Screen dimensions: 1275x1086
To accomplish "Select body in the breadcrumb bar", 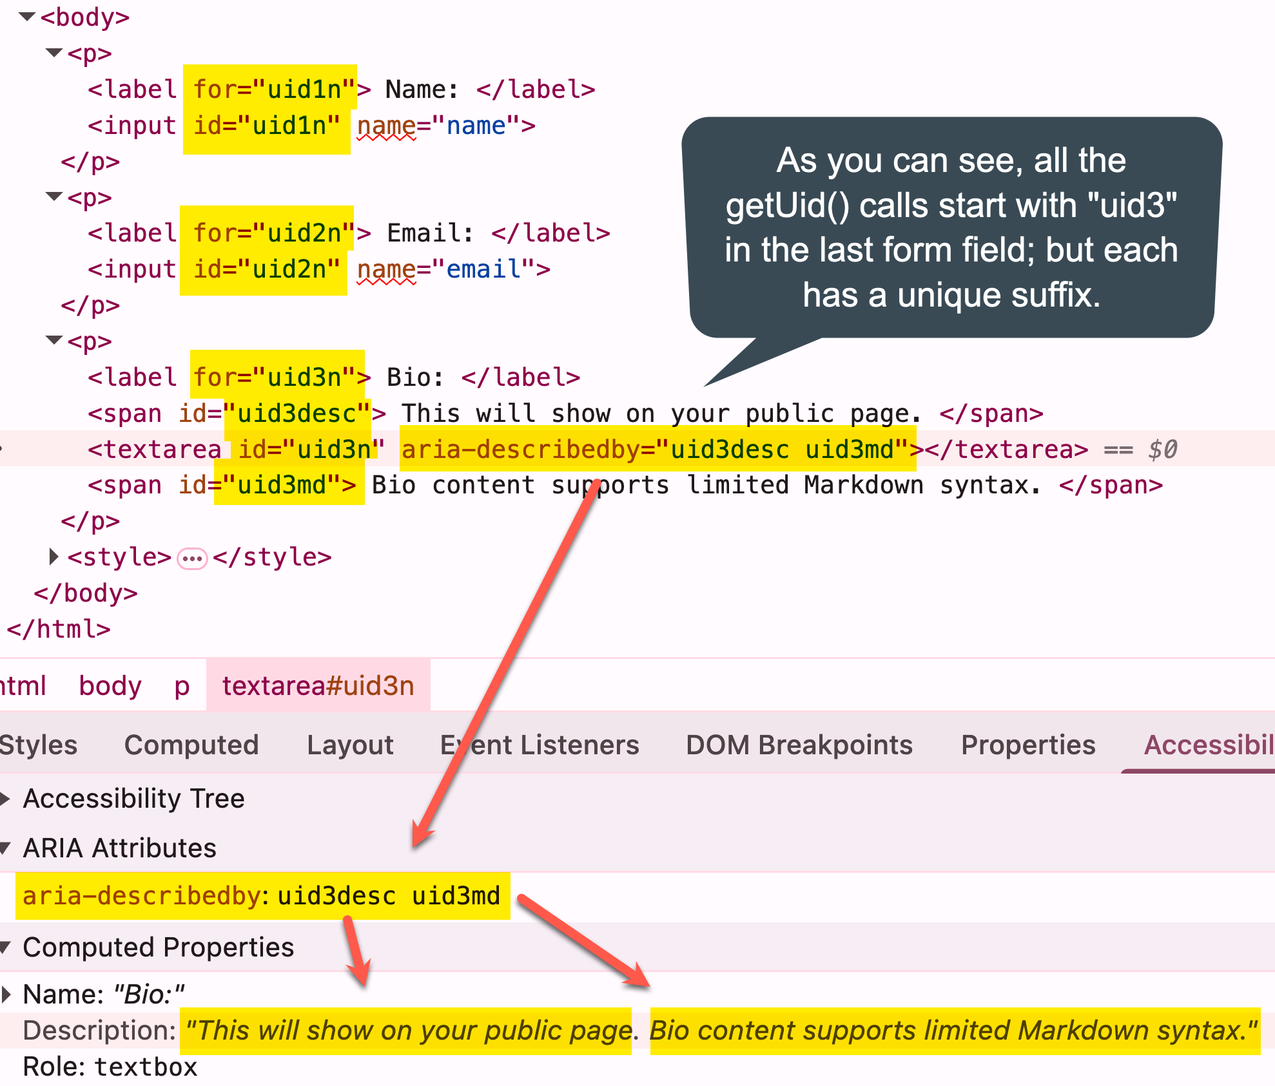I will tap(110, 685).
